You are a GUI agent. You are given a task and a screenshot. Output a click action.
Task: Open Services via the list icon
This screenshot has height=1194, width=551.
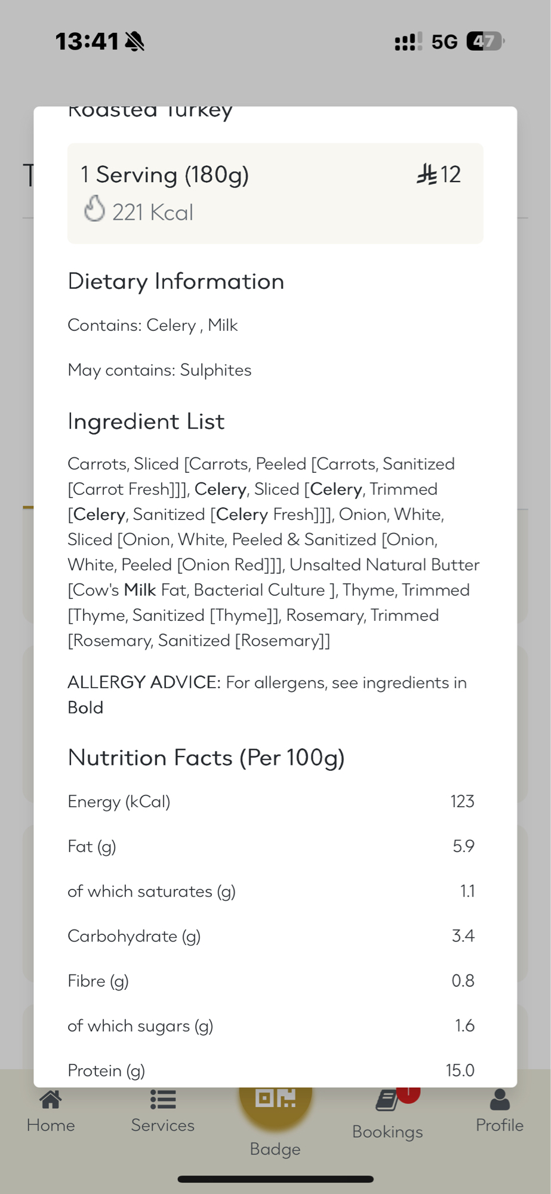tap(162, 1099)
